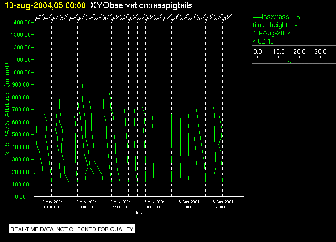This screenshot has width=336, height=242.
Task: Click the 300.00 altitude tick label
Action: [20, 160]
